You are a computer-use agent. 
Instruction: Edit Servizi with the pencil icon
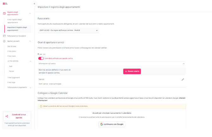click(183, 80)
